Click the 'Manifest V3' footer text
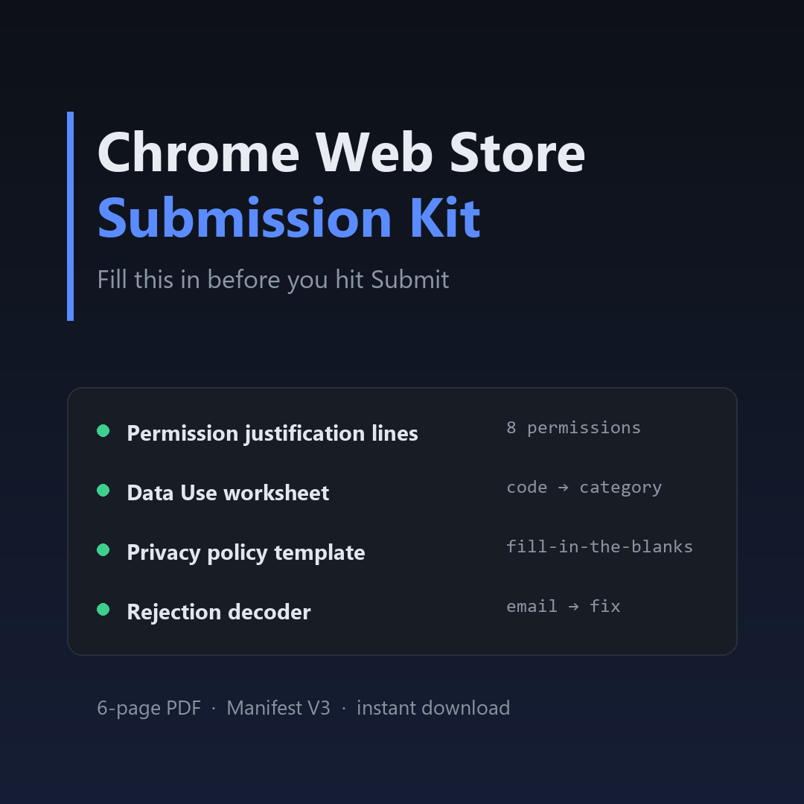Image resolution: width=804 pixels, height=804 pixels. 278,708
